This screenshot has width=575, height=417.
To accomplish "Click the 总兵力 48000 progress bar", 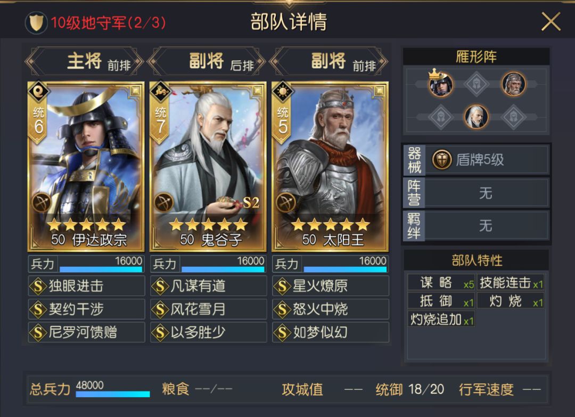I will 113,394.
